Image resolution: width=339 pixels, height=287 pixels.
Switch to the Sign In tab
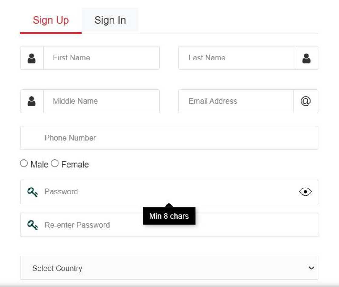pos(110,20)
